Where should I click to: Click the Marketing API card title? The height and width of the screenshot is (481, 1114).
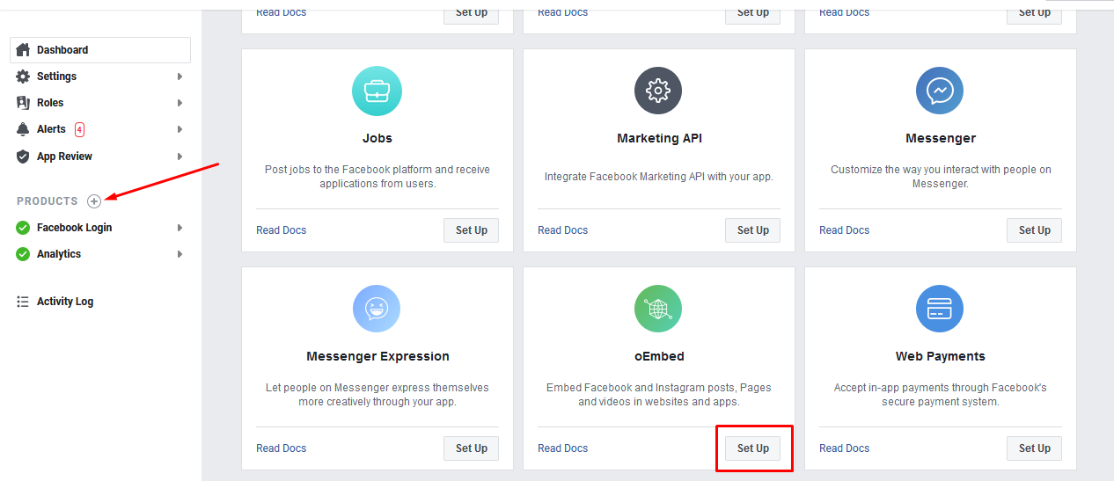(x=659, y=138)
